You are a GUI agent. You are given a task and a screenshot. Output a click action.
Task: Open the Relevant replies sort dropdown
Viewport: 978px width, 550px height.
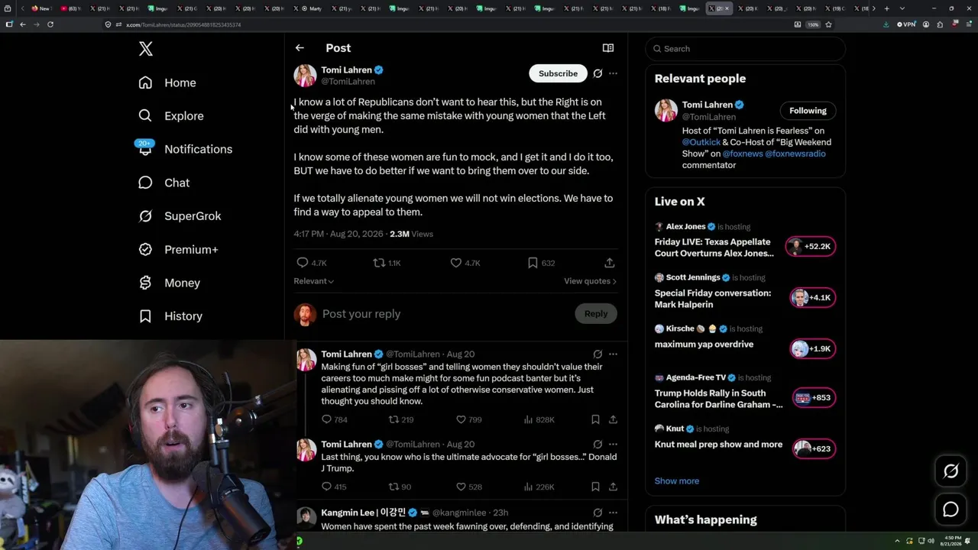tap(313, 281)
